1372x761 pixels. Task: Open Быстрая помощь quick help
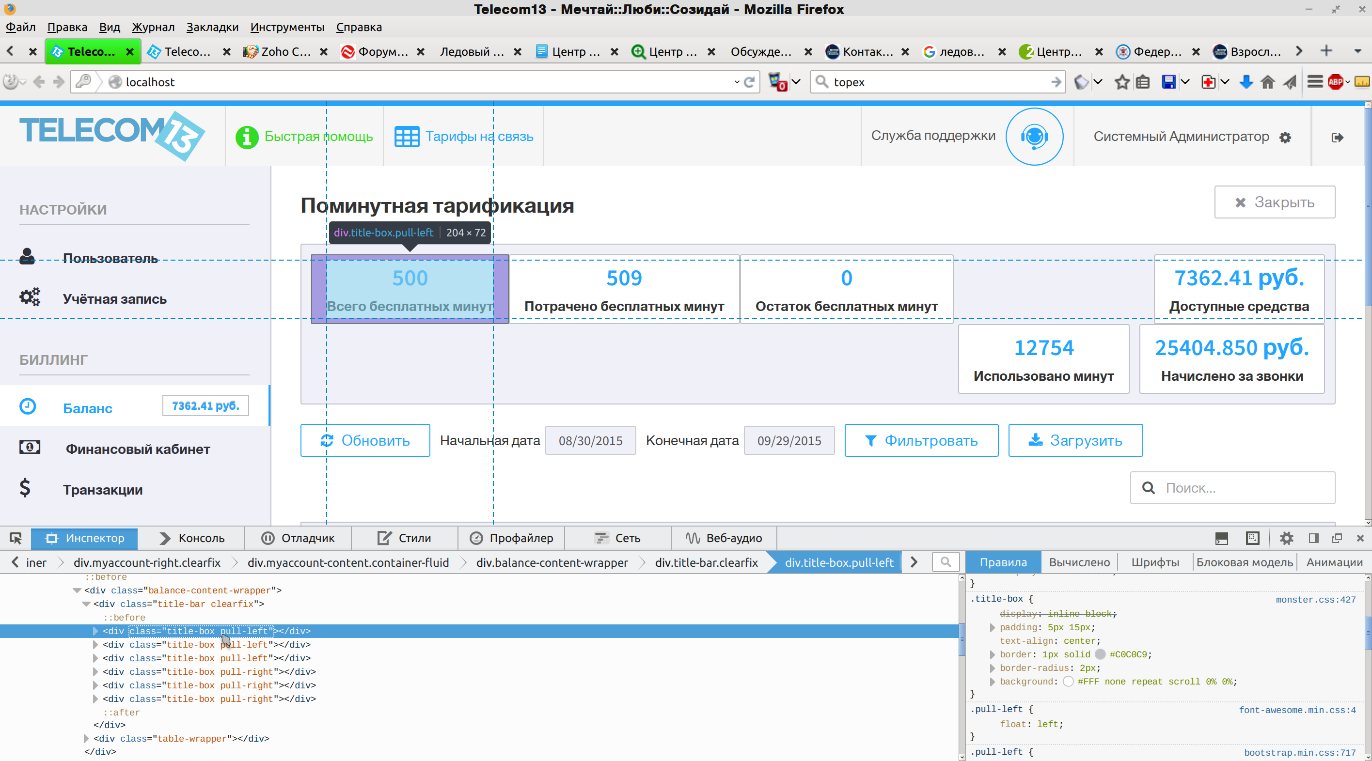click(x=304, y=137)
